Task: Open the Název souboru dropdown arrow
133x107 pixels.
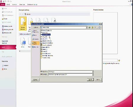Action: [x=93, y=72]
